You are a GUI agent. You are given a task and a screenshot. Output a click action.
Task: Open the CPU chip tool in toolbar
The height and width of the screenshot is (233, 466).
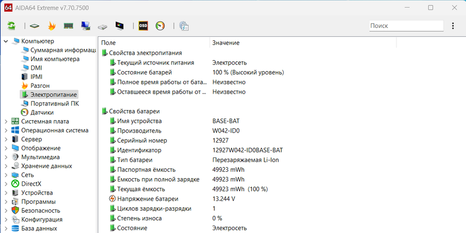35,26
